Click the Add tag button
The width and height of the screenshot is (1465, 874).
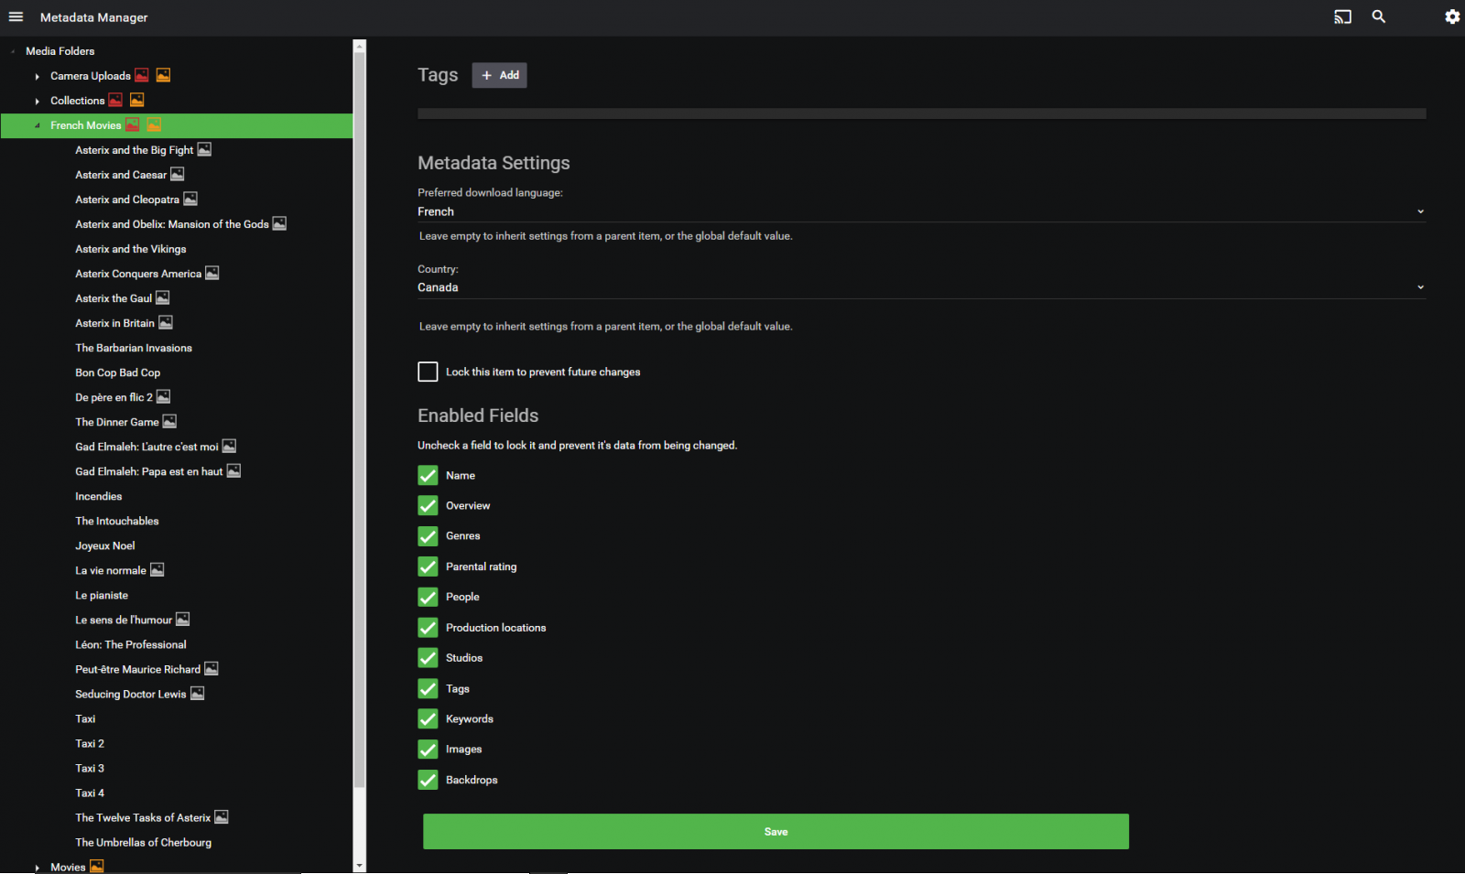click(499, 75)
